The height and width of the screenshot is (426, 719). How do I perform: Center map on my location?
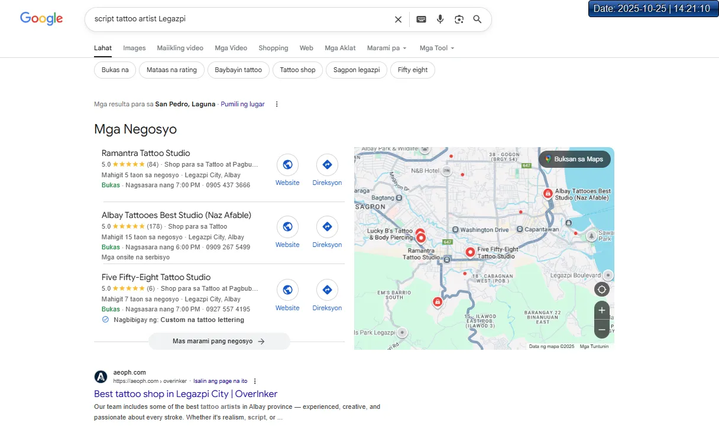click(x=602, y=290)
